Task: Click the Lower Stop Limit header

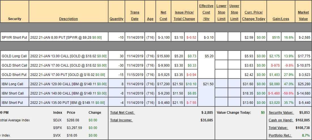Action: tap(221, 12)
